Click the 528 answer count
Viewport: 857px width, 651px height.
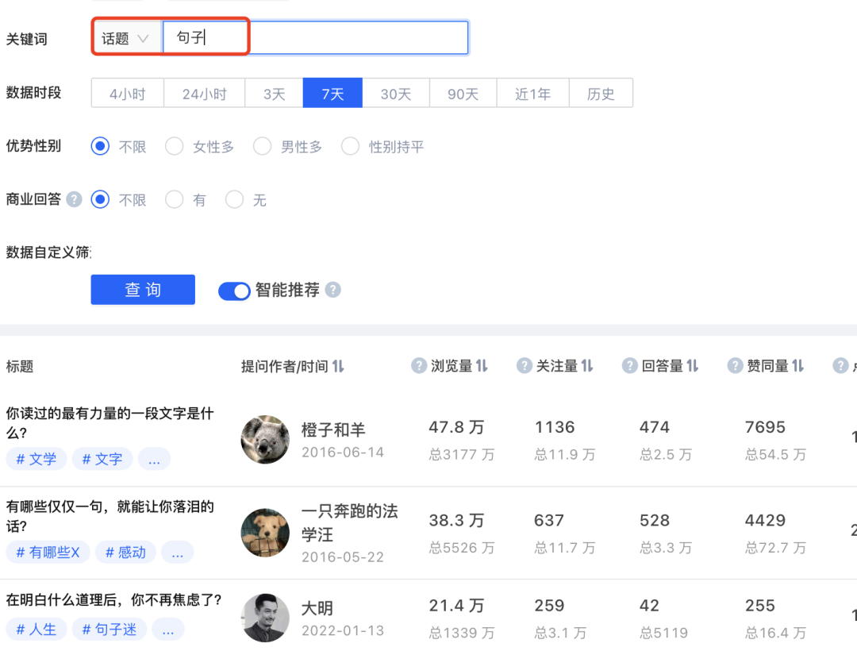click(x=655, y=520)
